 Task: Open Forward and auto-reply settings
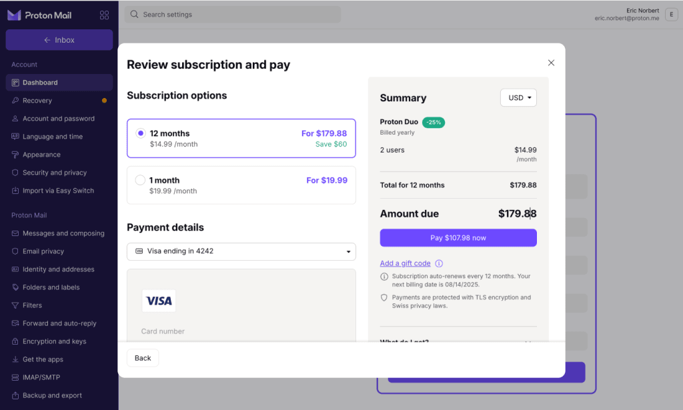click(59, 323)
